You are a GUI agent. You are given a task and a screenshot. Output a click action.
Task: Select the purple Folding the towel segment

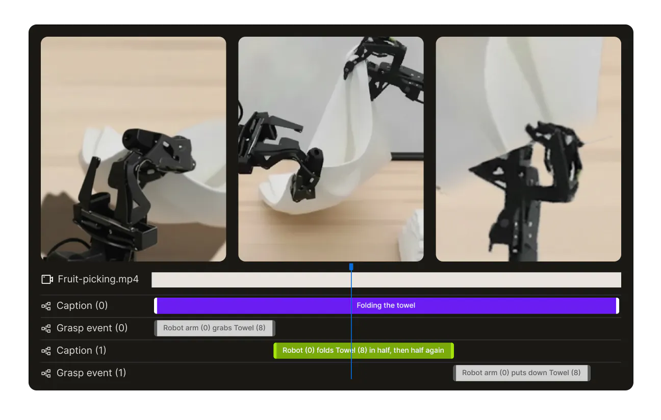tap(386, 305)
